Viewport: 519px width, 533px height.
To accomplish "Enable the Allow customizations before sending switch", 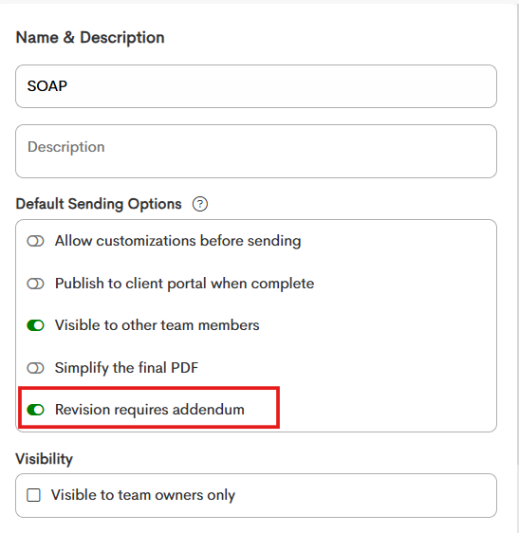I will (x=35, y=241).
